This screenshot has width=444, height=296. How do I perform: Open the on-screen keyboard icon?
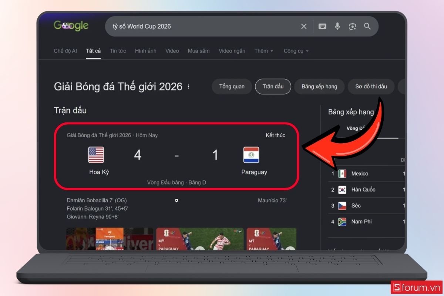pos(322,26)
